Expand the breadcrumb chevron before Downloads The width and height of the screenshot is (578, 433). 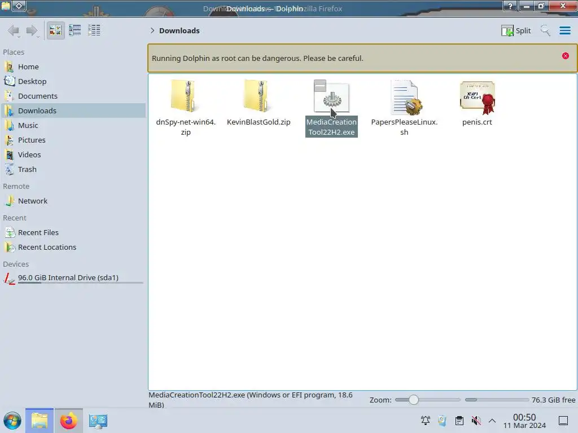(152, 30)
